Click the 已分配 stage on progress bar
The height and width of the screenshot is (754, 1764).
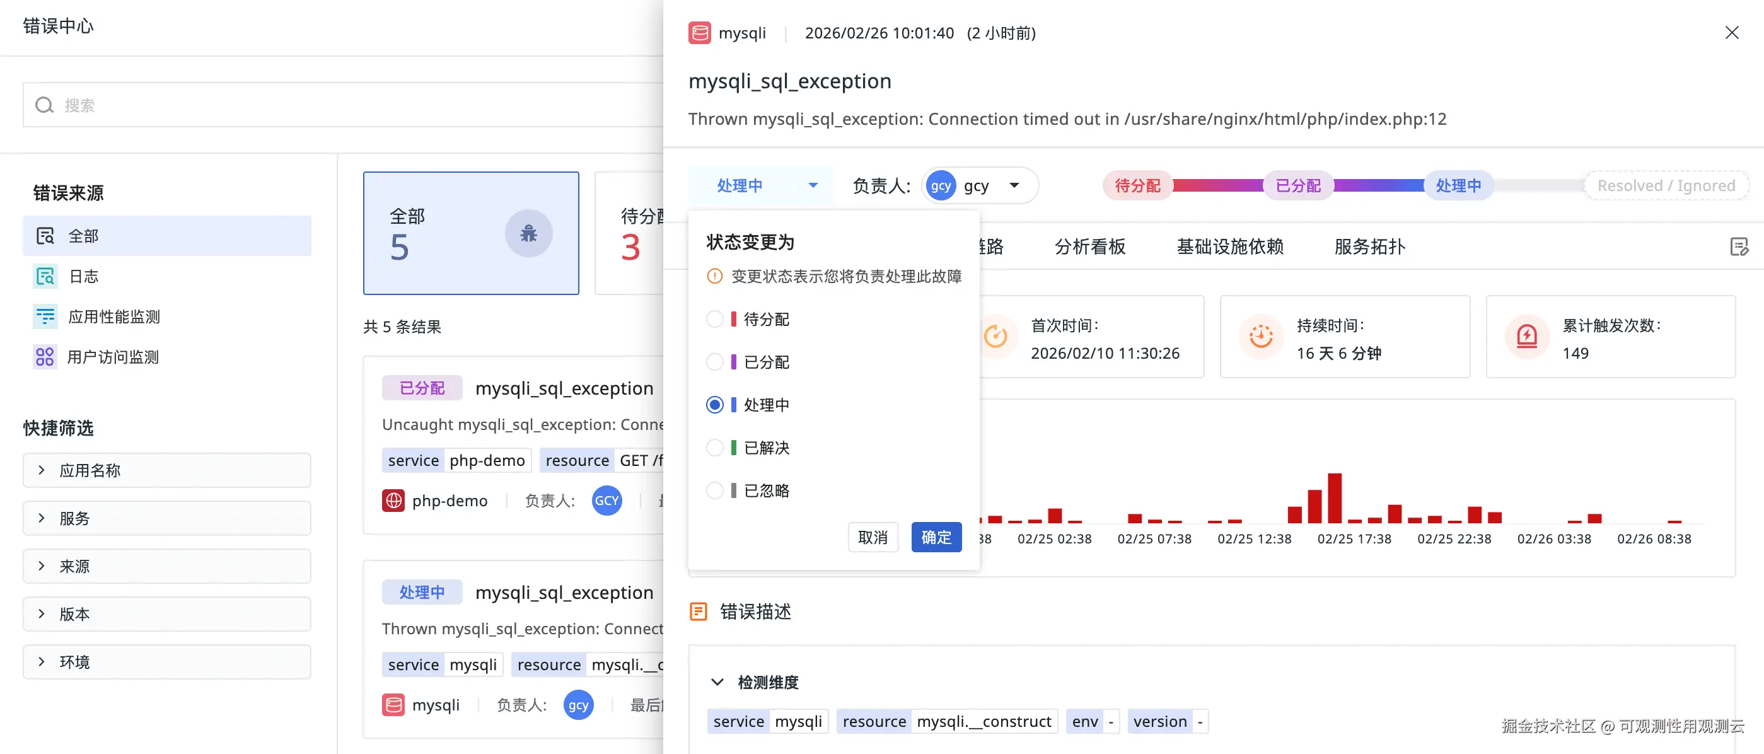click(1297, 185)
